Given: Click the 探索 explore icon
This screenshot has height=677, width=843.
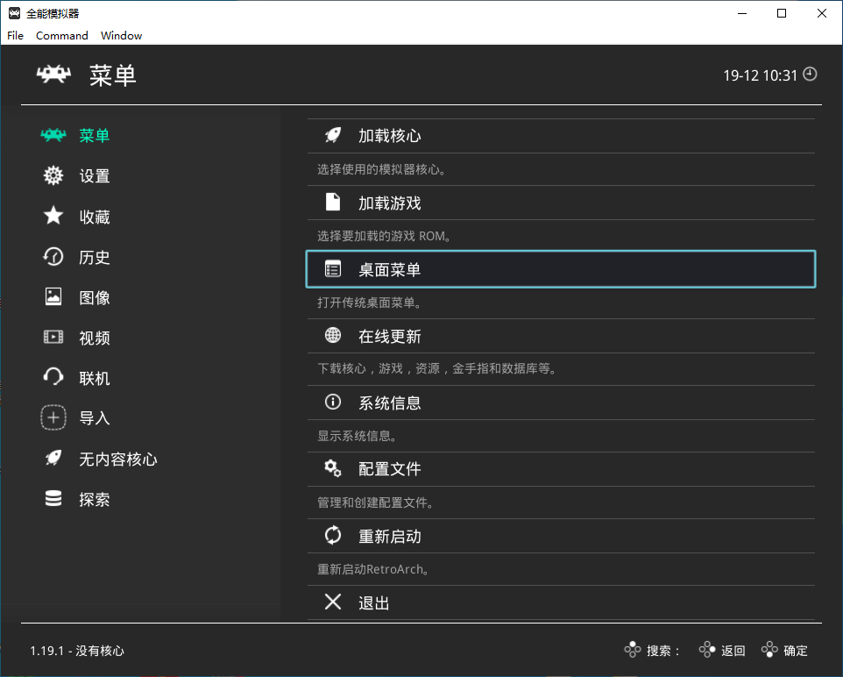Looking at the screenshot, I should pyautogui.click(x=53, y=498).
